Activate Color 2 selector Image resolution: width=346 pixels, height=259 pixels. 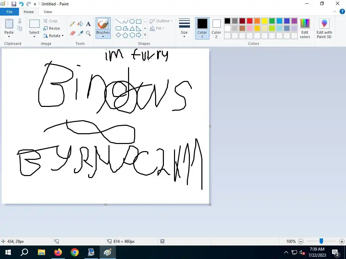point(216,28)
